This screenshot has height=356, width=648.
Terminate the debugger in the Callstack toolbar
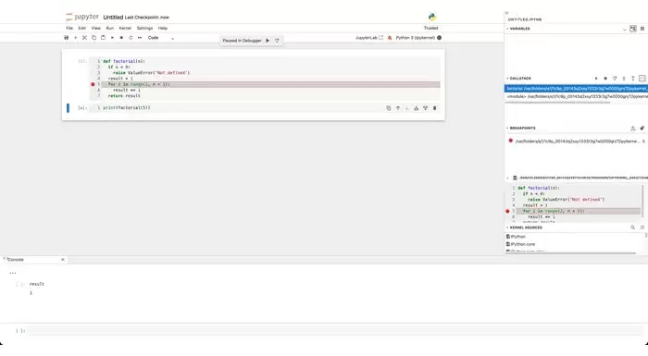click(605, 78)
